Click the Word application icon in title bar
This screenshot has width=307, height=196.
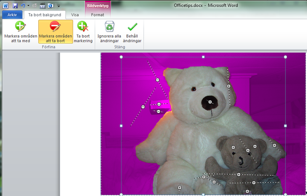tap(5, 6)
